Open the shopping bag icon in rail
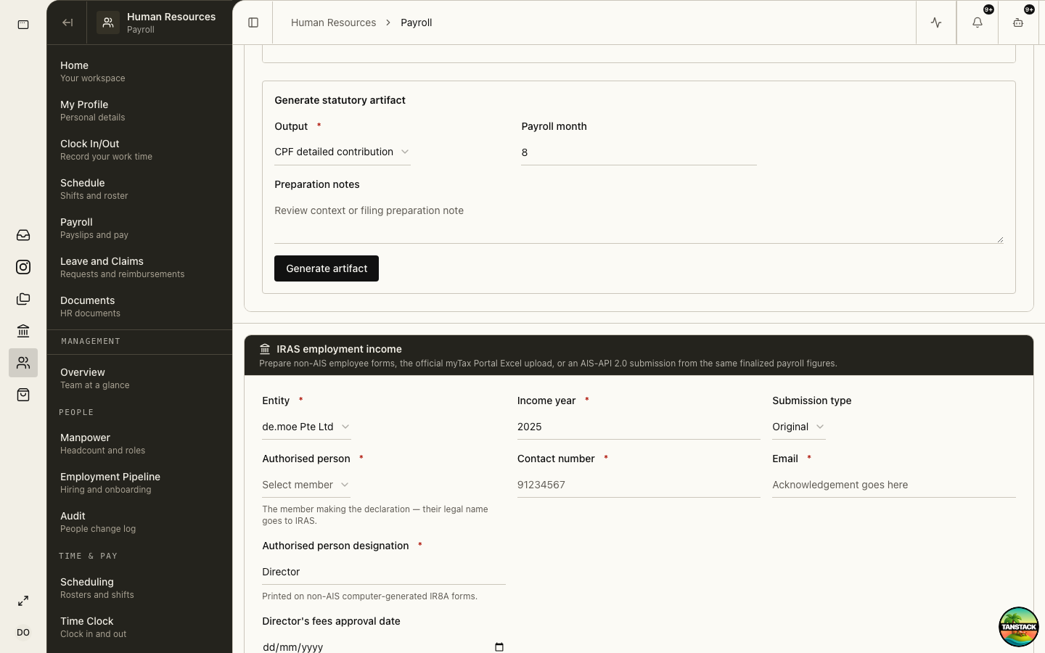 pyautogui.click(x=23, y=395)
